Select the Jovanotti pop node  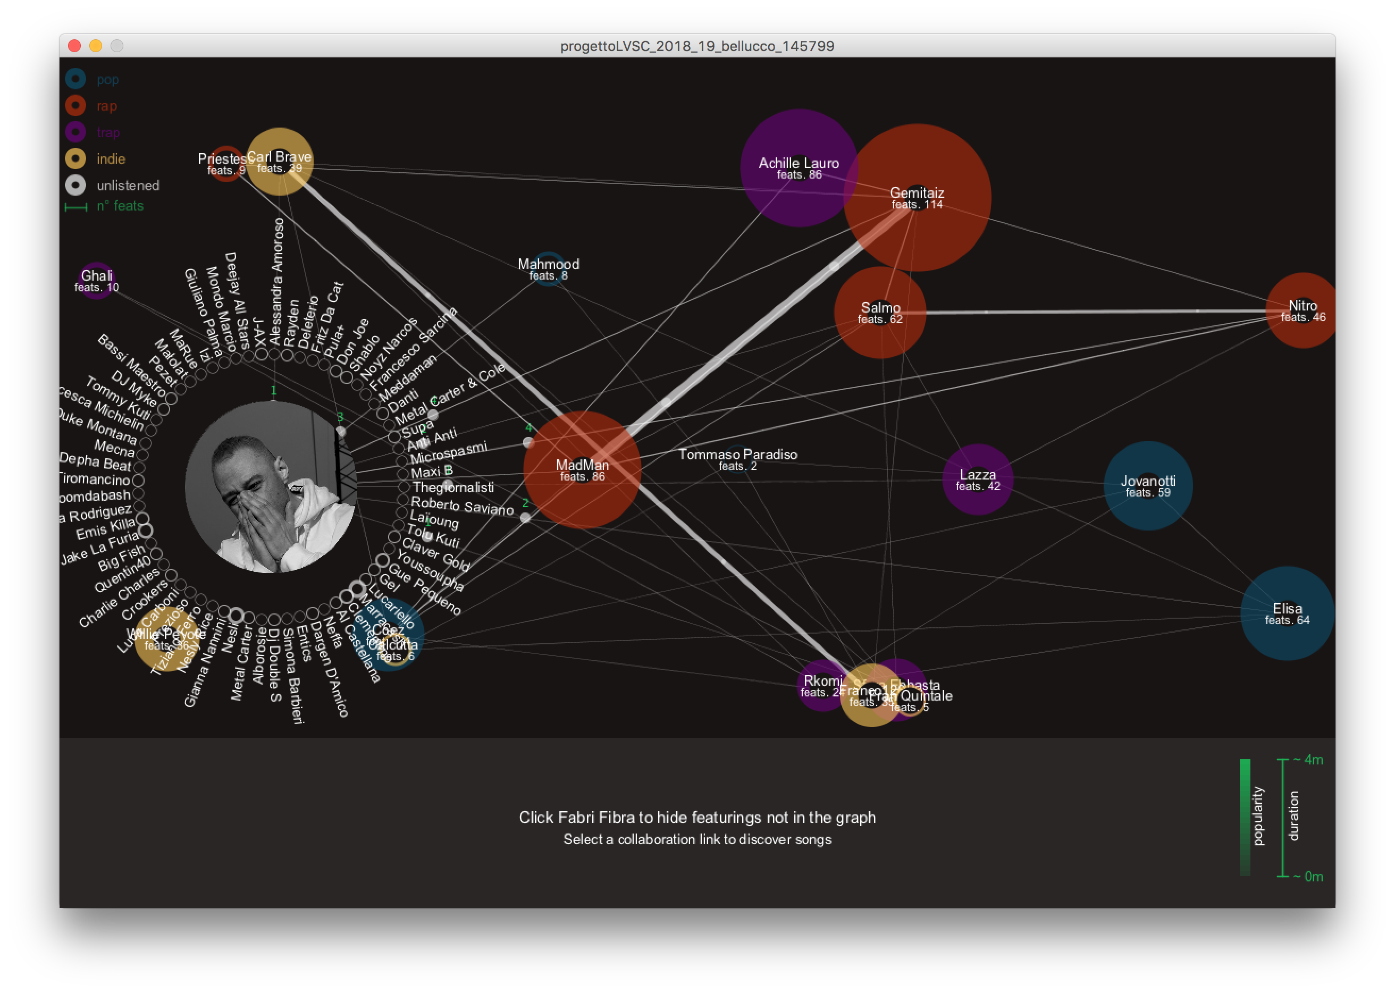pos(1147,485)
